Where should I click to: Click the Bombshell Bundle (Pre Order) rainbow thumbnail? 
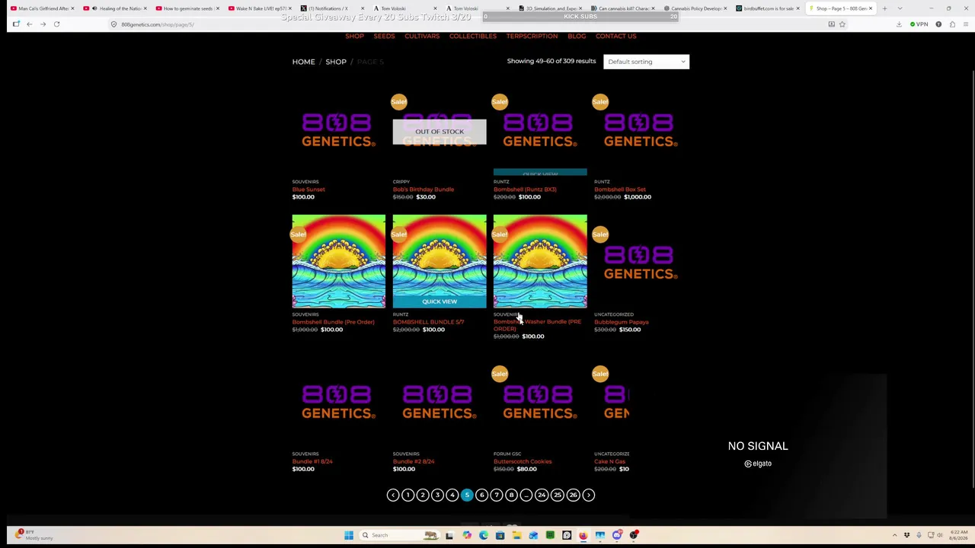pos(338,262)
